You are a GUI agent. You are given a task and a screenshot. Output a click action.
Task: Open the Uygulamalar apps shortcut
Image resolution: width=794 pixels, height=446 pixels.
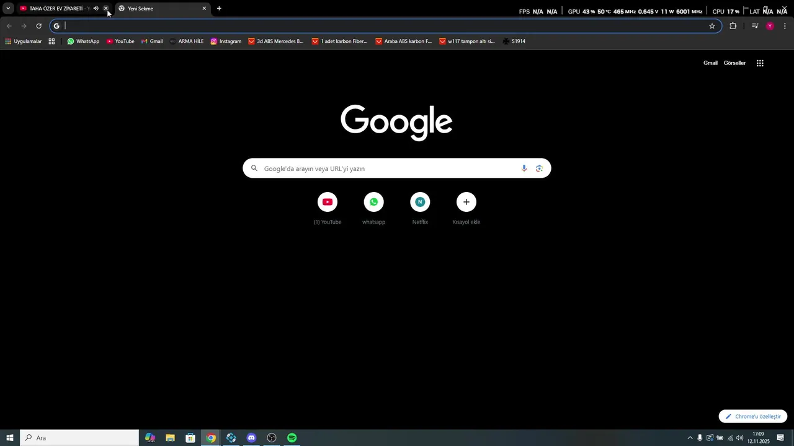coord(24,42)
